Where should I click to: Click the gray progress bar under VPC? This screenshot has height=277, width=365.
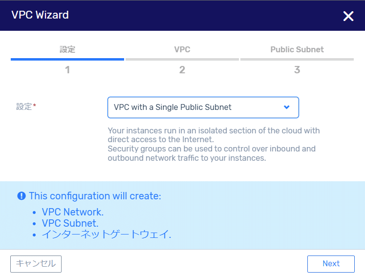[x=182, y=60]
